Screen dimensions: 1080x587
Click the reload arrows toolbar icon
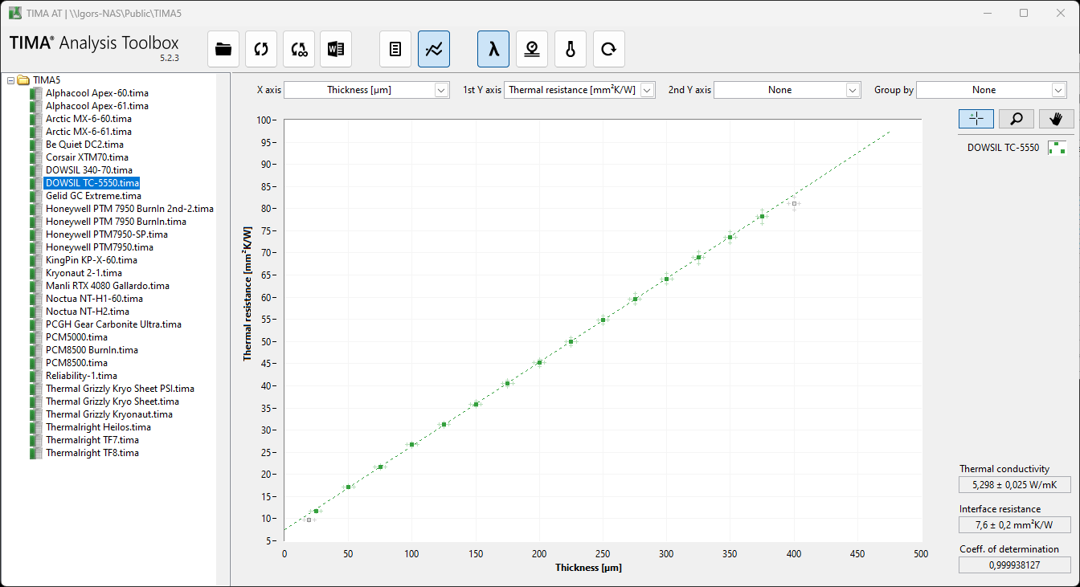pyautogui.click(x=261, y=49)
